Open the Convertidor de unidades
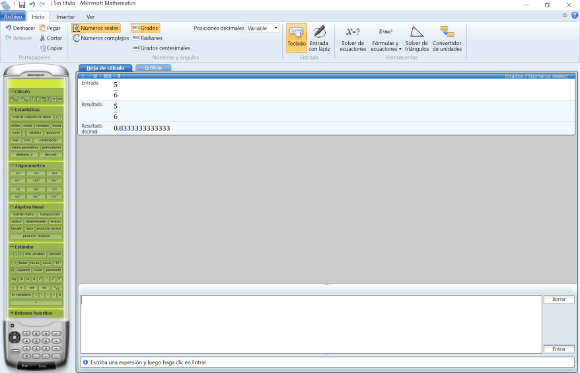This screenshot has width=580, height=373. 447,38
